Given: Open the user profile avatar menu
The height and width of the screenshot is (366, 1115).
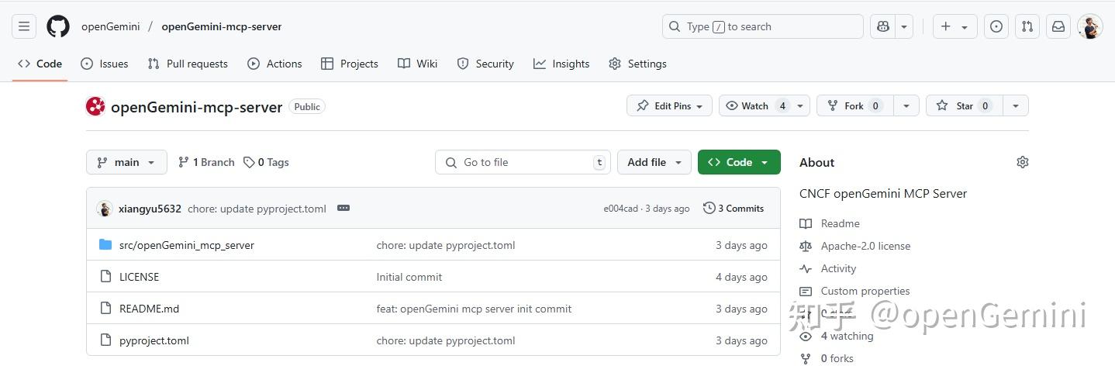Looking at the screenshot, I should click(1089, 26).
